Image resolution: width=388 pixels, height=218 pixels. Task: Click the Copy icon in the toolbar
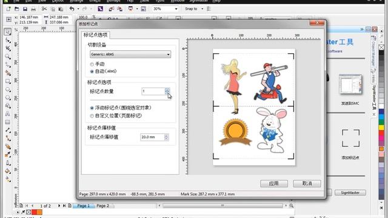[x=53, y=9]
